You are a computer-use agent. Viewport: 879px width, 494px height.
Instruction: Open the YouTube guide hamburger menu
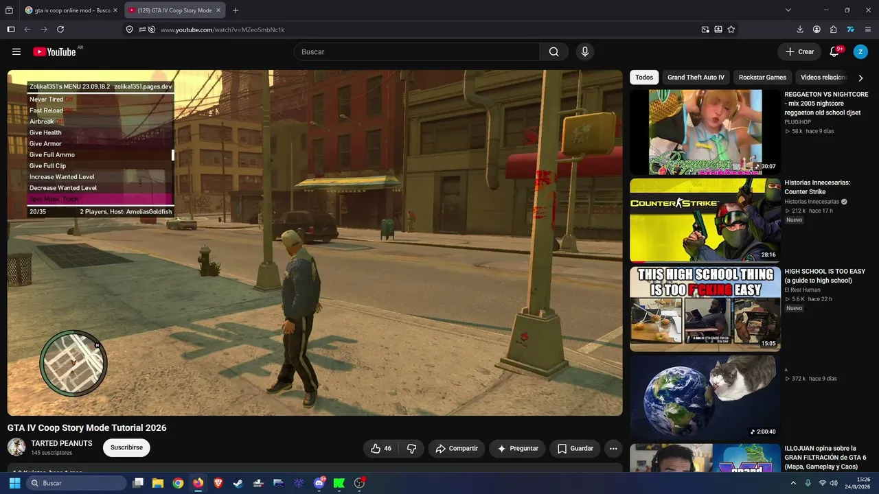16,51
